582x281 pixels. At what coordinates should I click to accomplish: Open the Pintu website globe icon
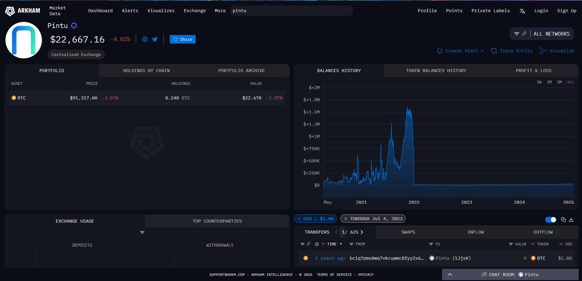click(x=145, y=39)
